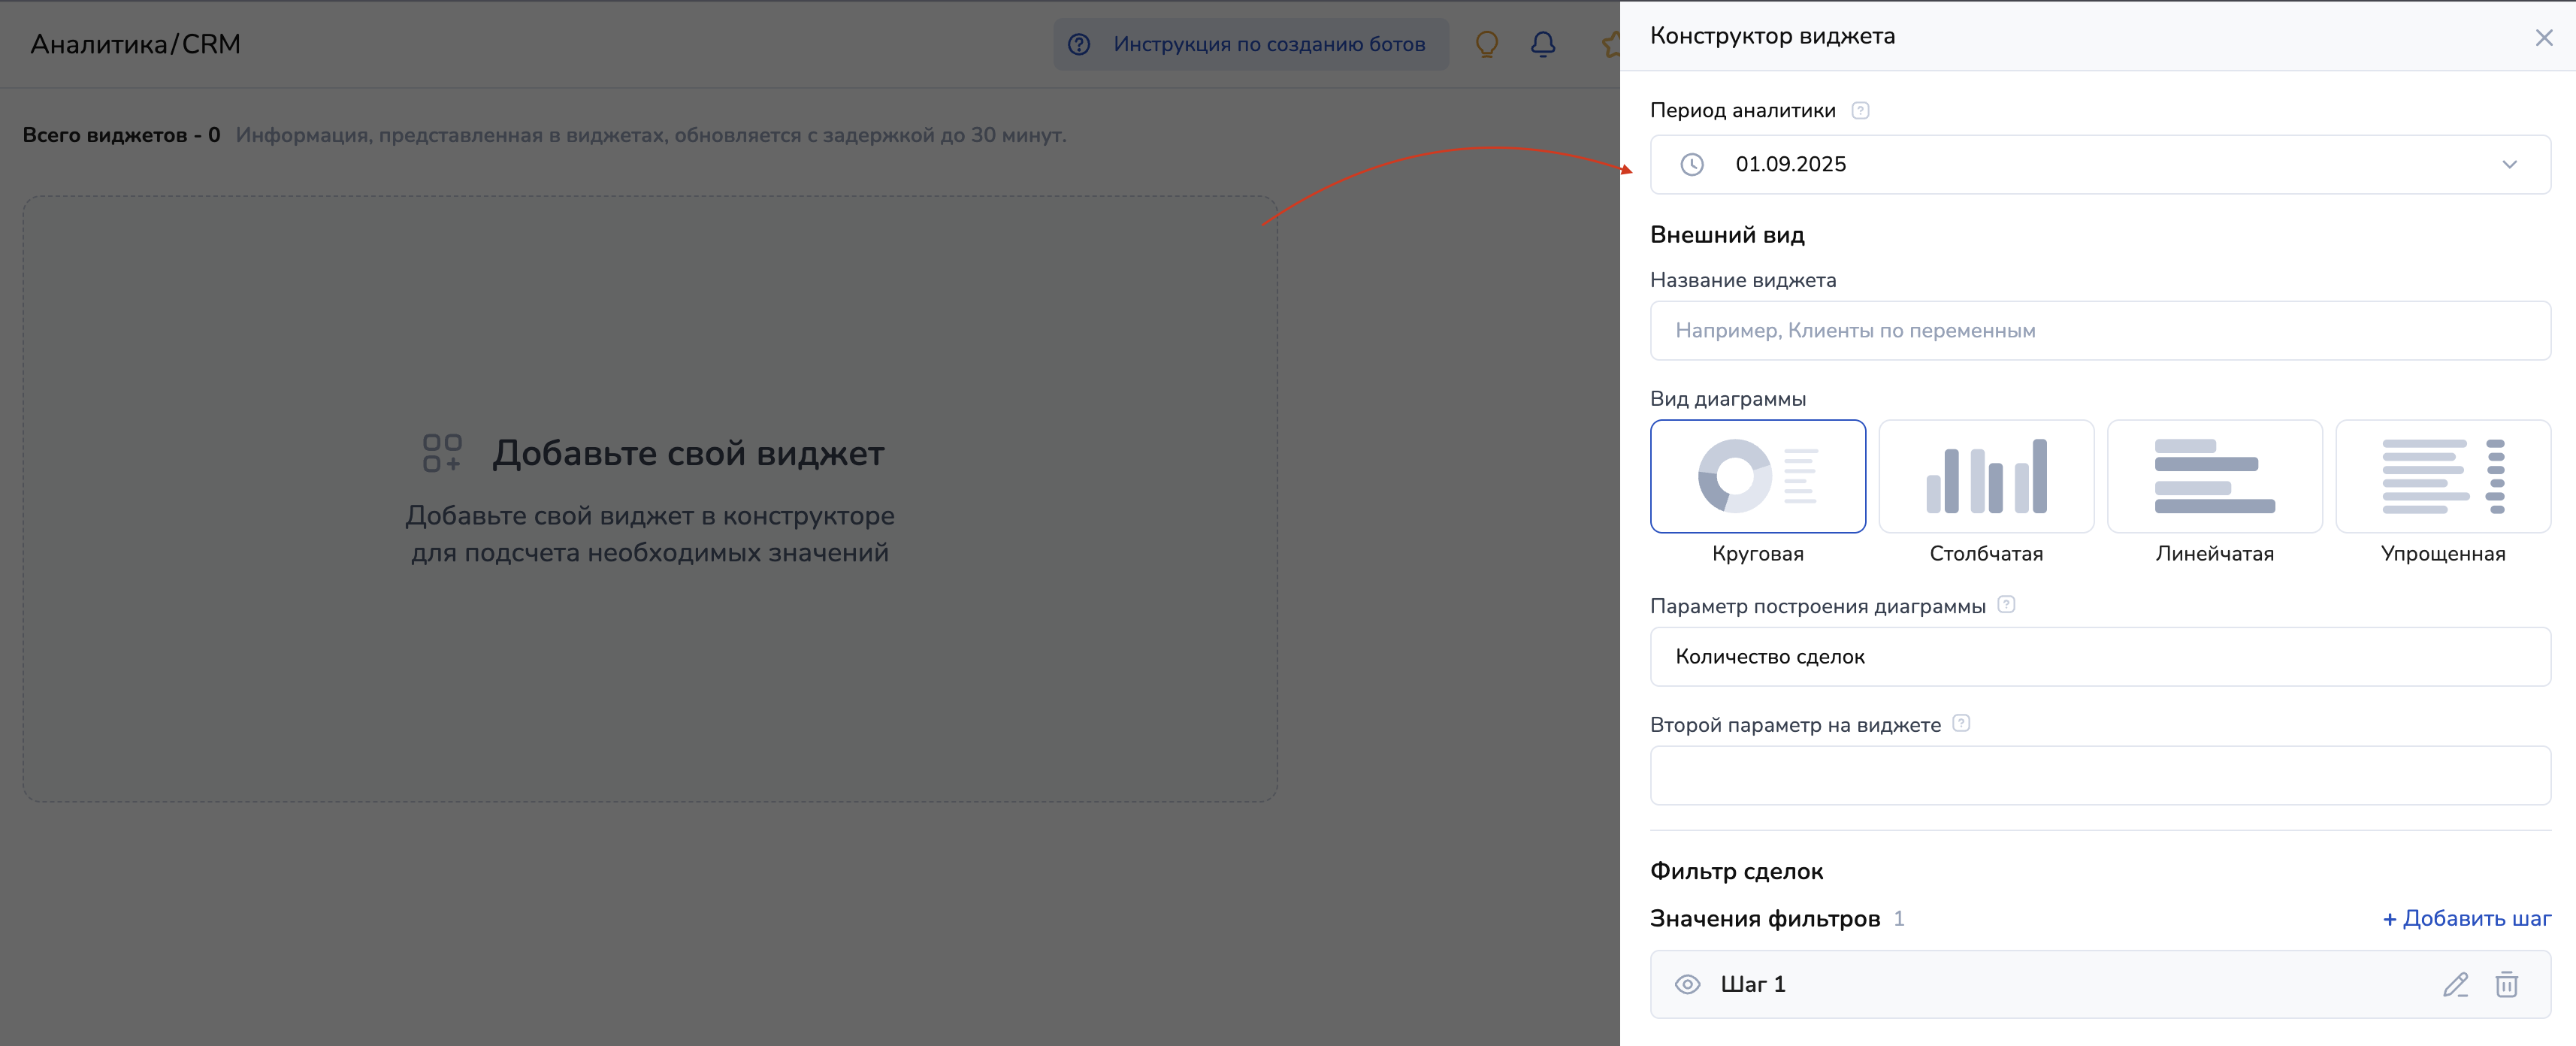2576x1046 pixels.
Task: Choose the Линейчатая chart type
Action: 2214,476
